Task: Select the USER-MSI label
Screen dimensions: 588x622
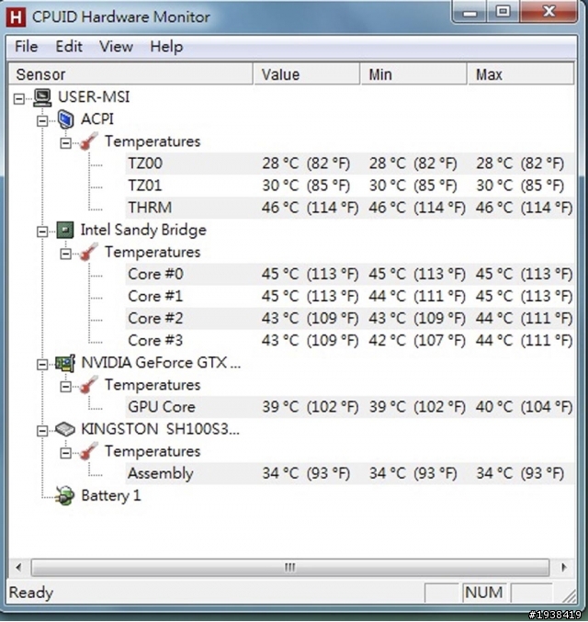Action: [x=94, y=97]
